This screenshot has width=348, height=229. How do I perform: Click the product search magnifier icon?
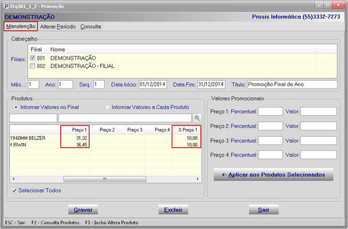197,118
